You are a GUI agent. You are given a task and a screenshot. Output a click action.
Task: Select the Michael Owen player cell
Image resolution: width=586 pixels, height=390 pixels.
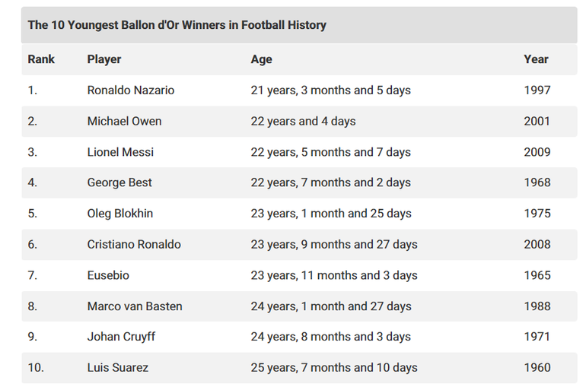[x=124, y=121]
